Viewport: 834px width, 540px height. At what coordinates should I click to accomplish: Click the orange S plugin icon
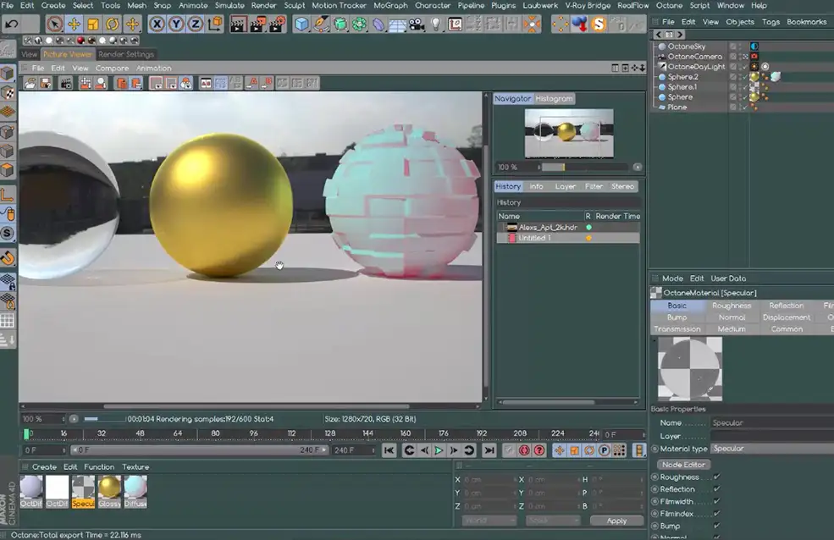coord(599,24)
